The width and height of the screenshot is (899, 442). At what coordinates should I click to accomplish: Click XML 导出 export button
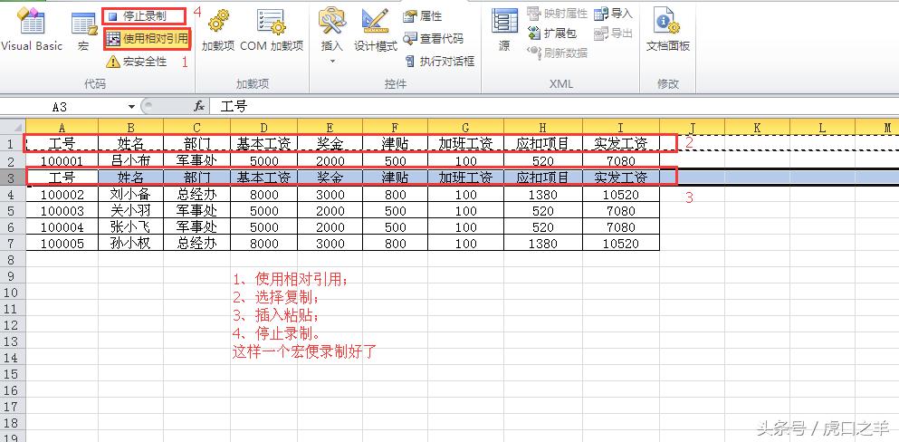[x=613, y=34]
